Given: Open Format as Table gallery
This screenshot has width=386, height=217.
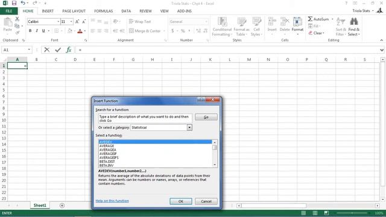Looking at the screenshot, I should (241, 27).
